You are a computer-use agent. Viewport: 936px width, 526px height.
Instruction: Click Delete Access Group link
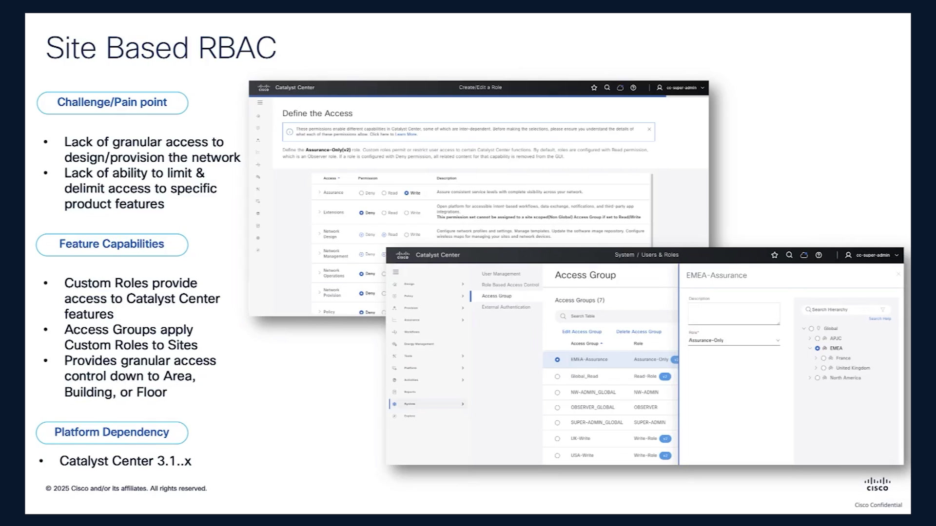(x=639, y=332)
